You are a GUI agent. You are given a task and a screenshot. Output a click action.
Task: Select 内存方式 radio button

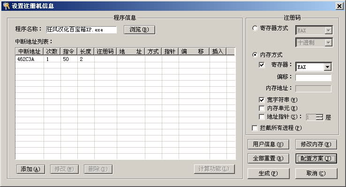[x=255, y=55]
